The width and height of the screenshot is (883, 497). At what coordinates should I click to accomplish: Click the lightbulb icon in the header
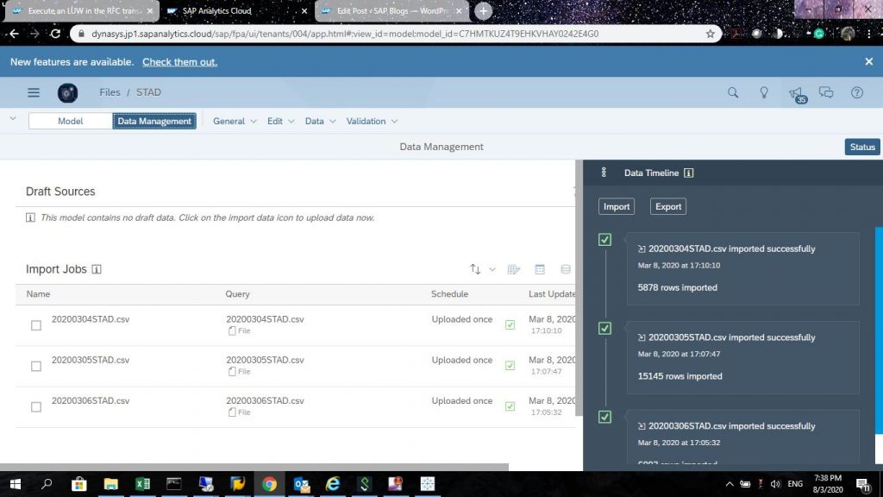pos(764,92)
